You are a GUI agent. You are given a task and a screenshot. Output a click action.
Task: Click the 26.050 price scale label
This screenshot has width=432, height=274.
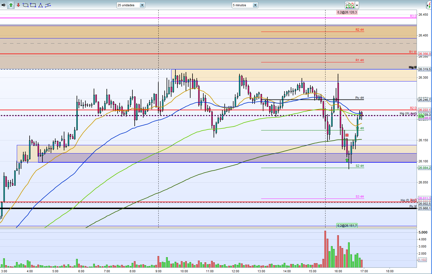click(423, 182)
